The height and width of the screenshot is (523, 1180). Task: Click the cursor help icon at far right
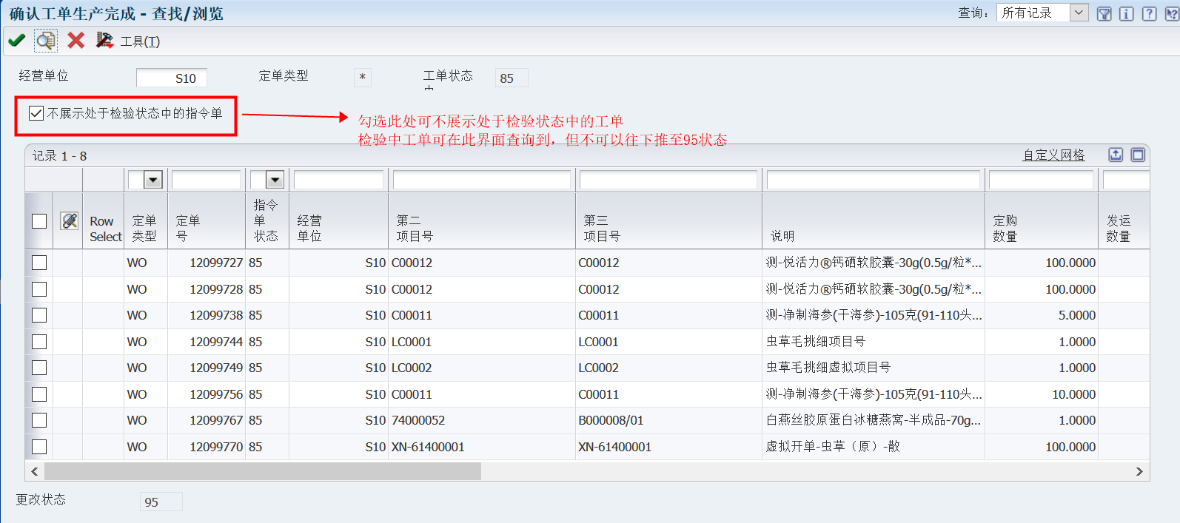click(1172, 13)
